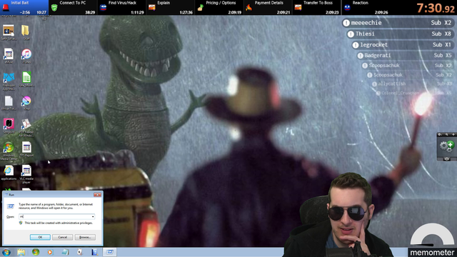457x257 pixels.
Task: Click the allycattish sub notification
Action: tap(412, 84)
